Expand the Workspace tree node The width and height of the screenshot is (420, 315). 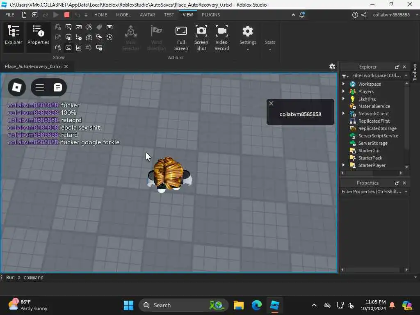pyautogui.click(x=343, y=84)
